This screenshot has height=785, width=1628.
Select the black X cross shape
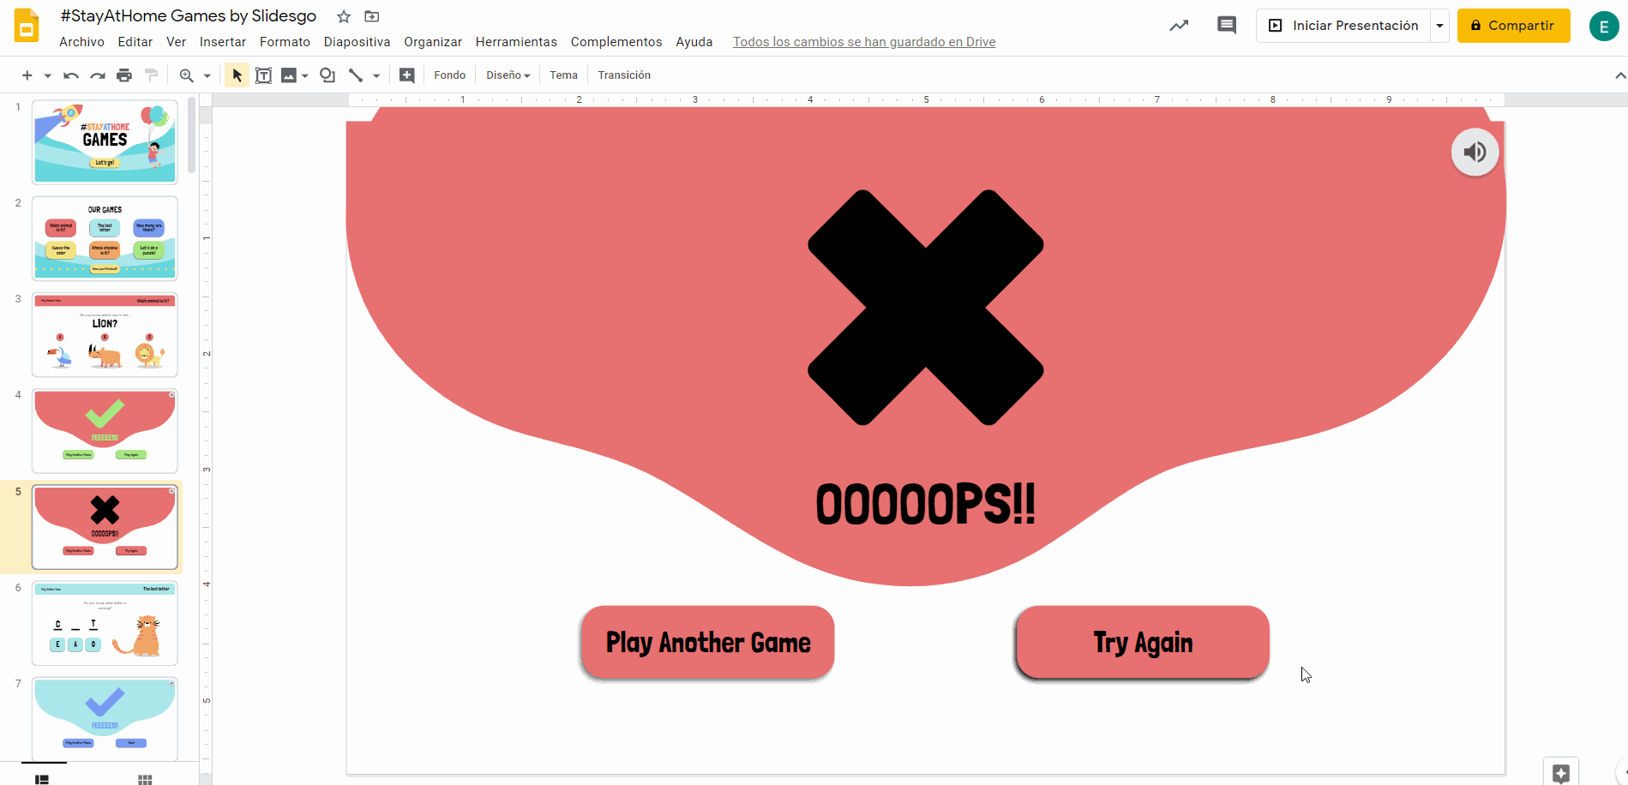(926, 308)
